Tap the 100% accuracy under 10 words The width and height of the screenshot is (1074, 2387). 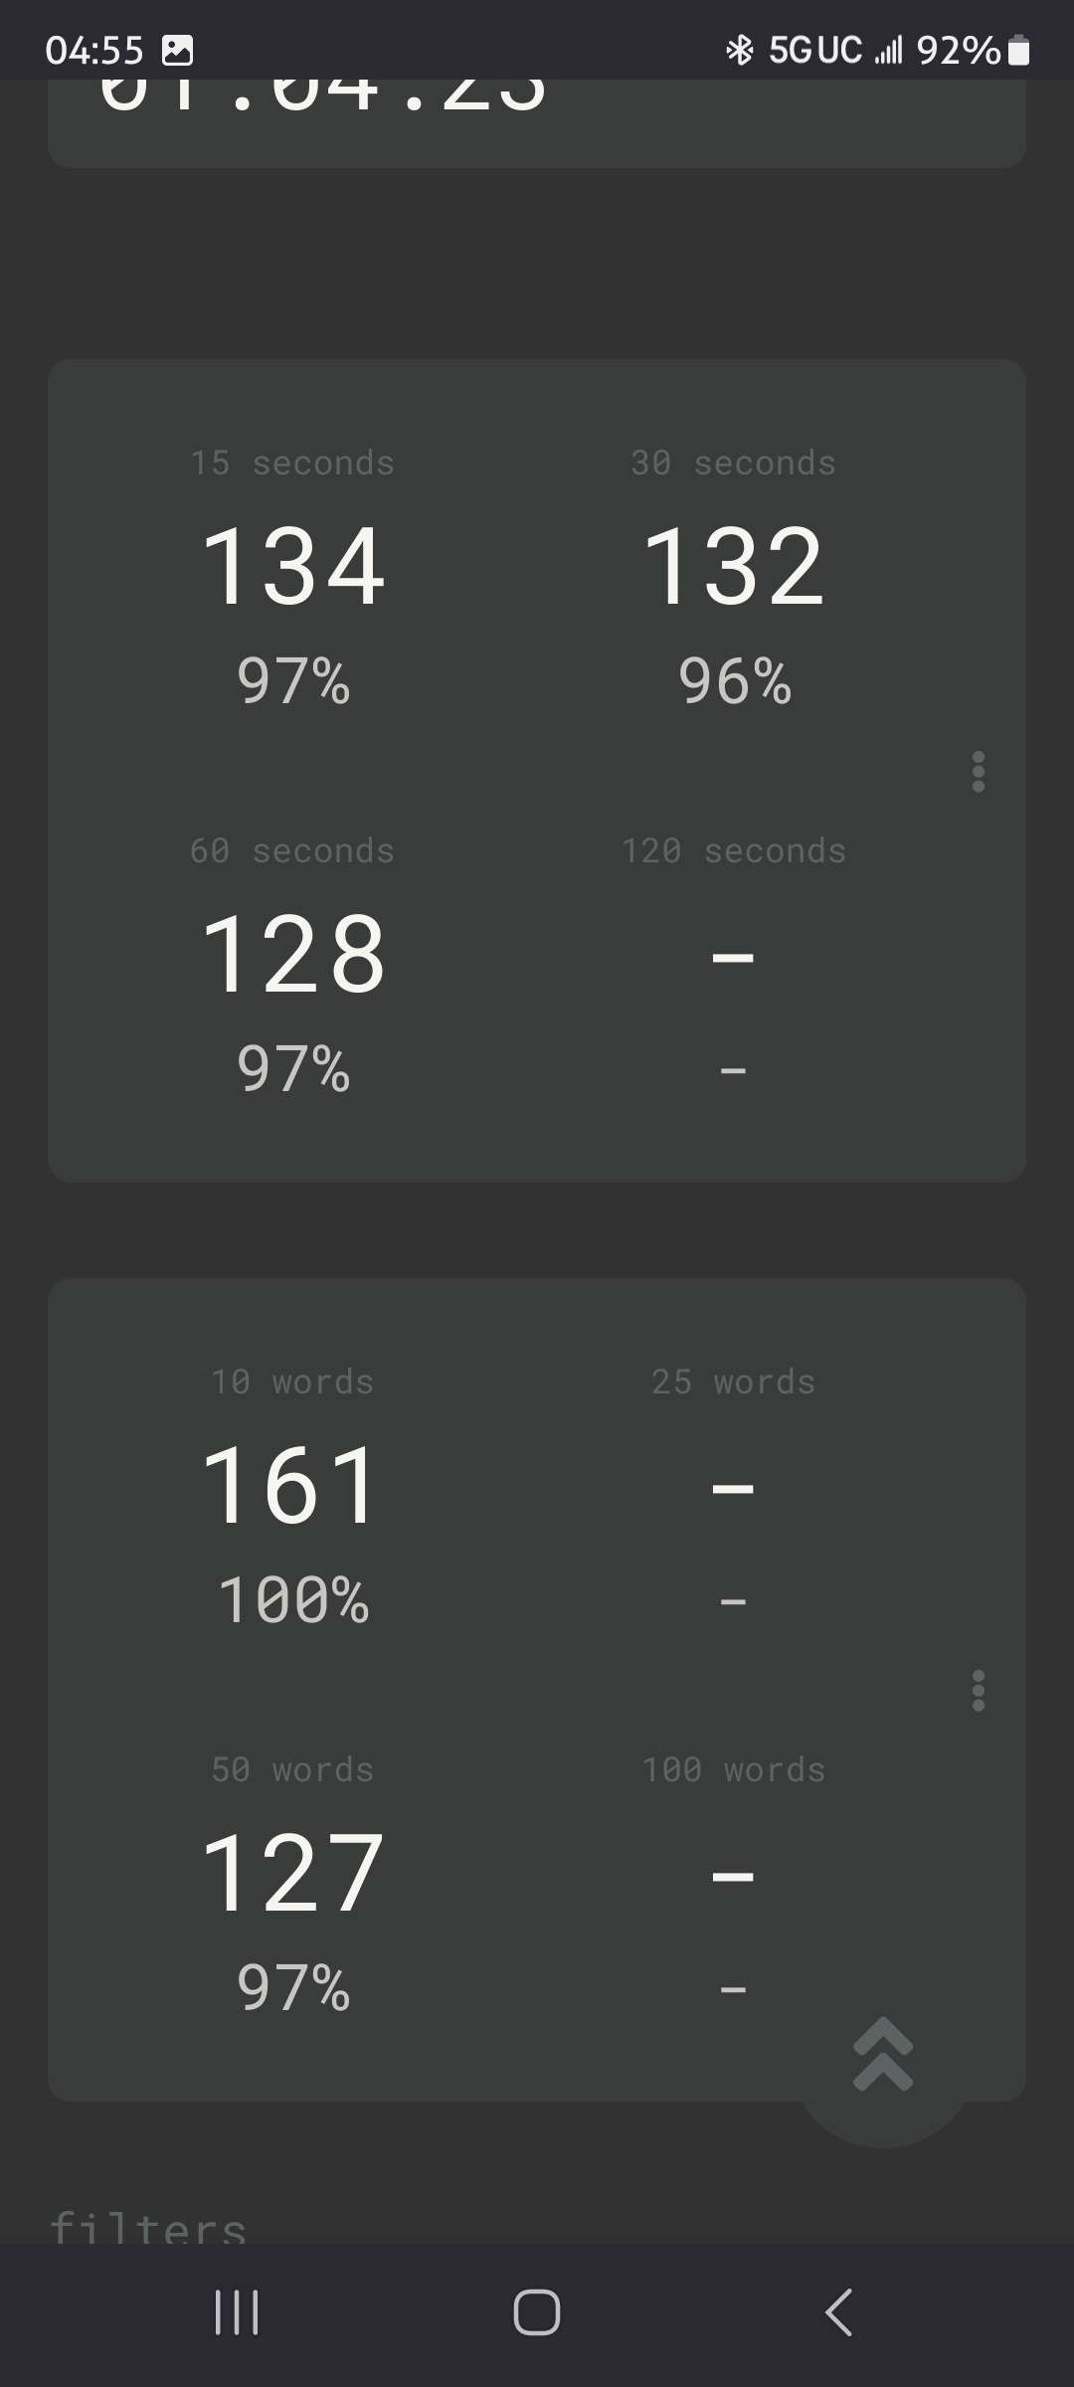click(x=293, y=1600)
